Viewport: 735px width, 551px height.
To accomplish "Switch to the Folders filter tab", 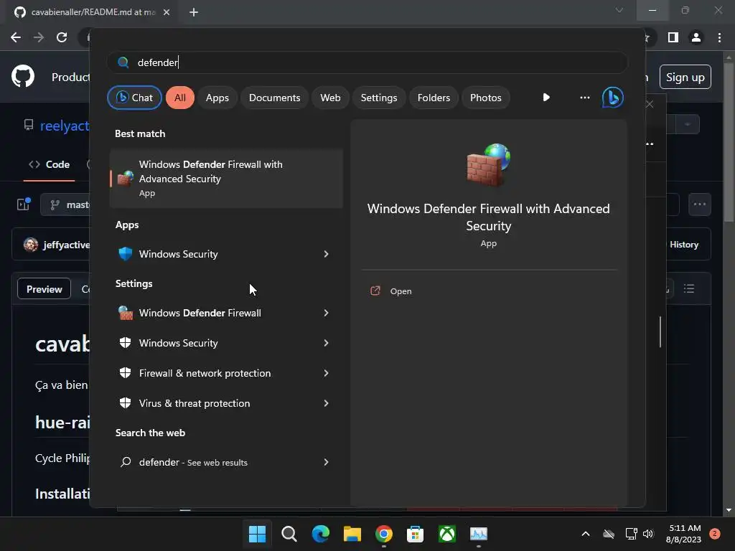I will (434, 98).
